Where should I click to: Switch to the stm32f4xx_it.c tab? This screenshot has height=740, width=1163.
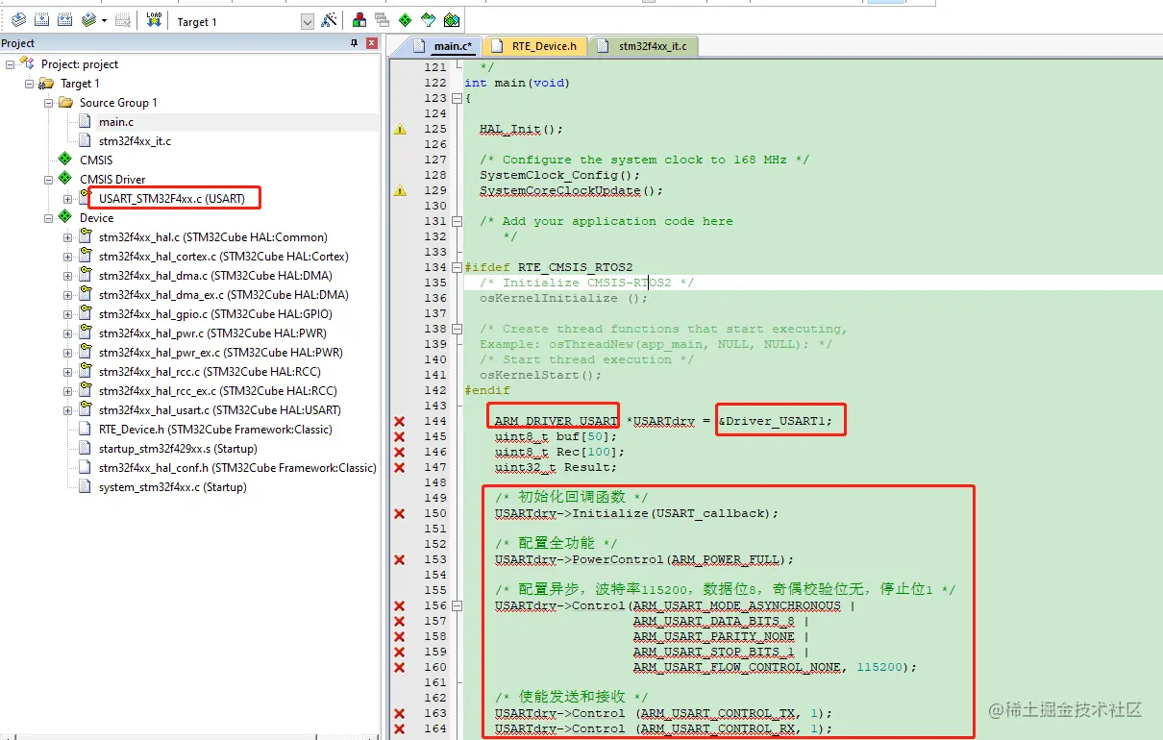coord(643,45)
